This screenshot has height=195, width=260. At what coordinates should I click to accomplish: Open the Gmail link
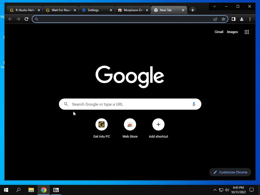tap(219, 32)
